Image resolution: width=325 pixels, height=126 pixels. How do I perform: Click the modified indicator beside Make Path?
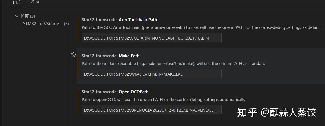(79, 65)
